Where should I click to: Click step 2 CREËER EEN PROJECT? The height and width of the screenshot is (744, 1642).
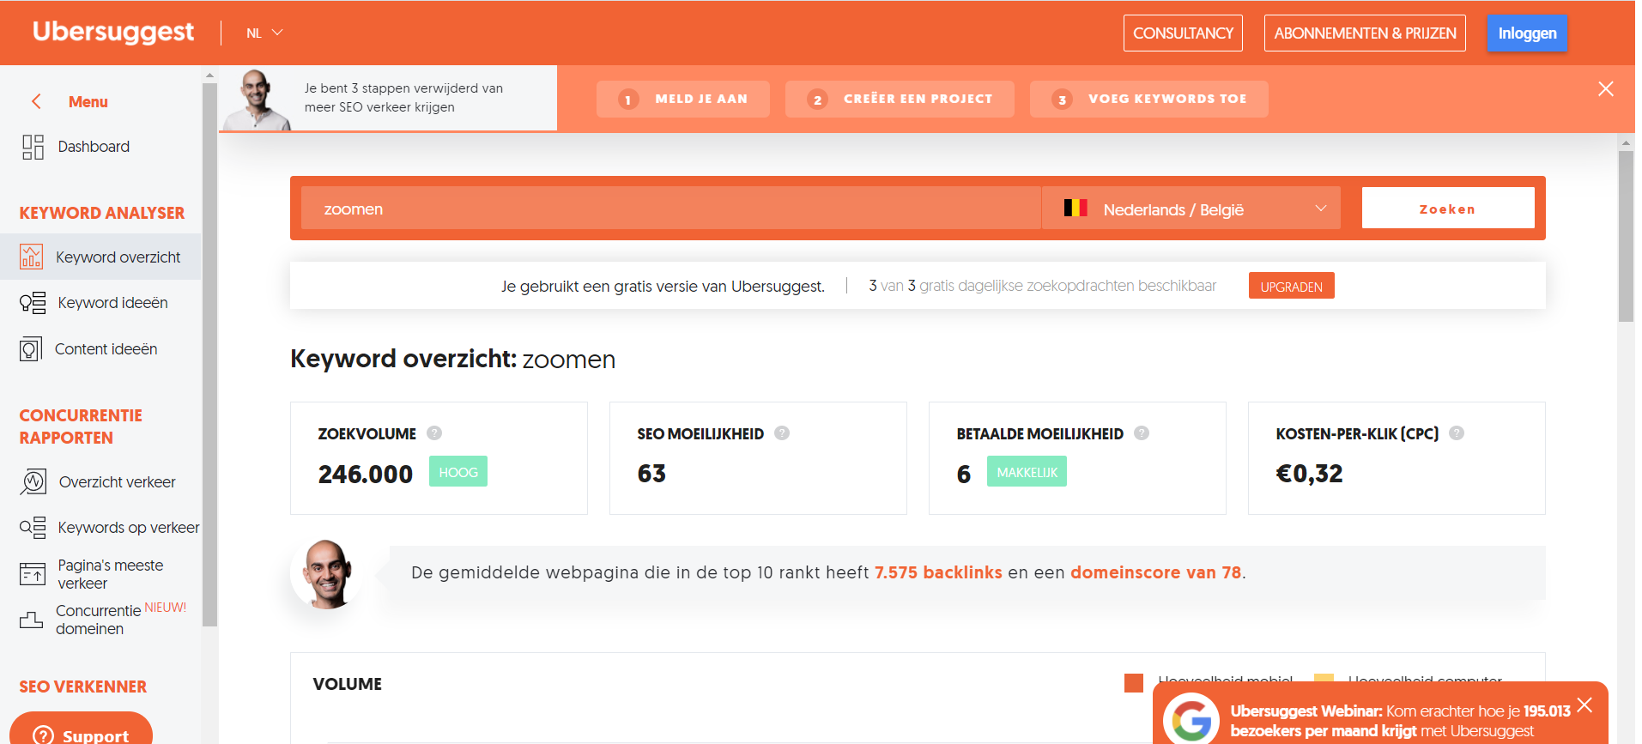tap(900, 99)
